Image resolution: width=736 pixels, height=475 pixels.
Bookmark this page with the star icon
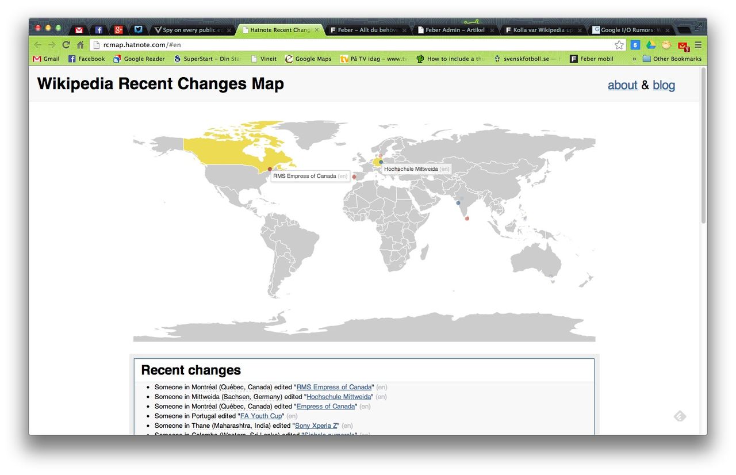pyautogui.click(x=619, y=45)
